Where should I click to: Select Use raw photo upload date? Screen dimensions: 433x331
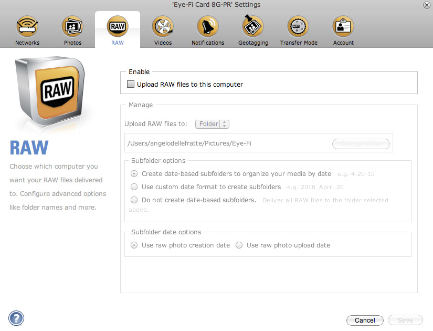[239, 245]
